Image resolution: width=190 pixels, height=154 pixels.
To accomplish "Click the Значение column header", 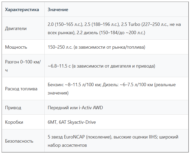I will (x=58, y=10).
